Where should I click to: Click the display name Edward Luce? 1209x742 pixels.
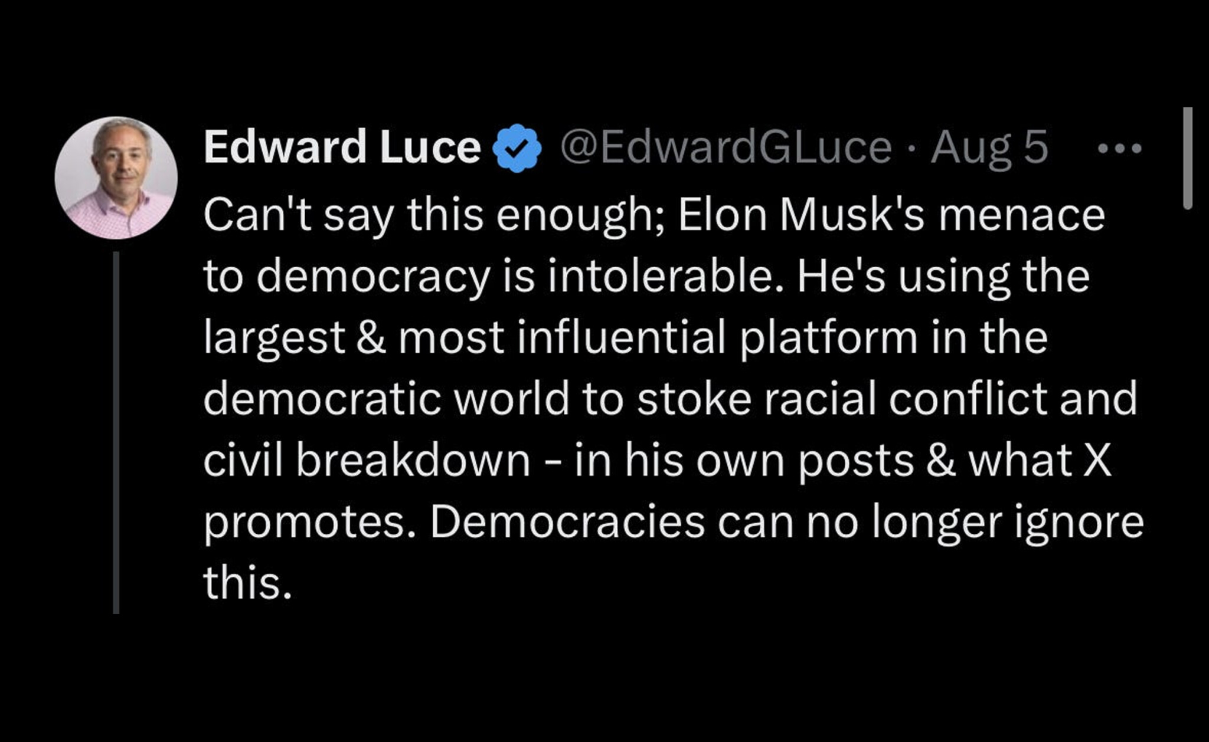point(342,147)
